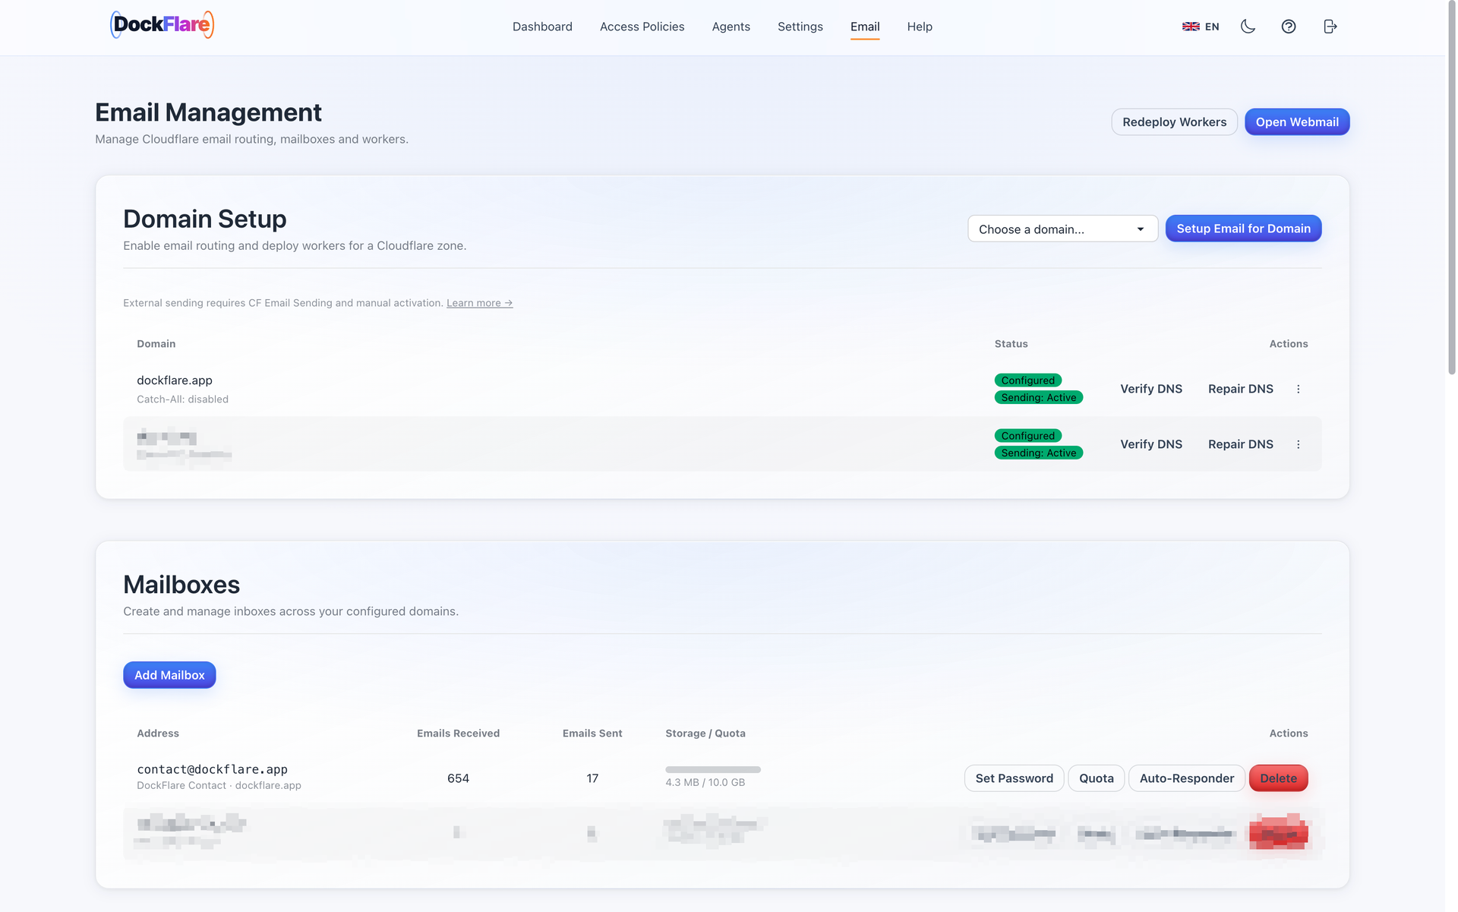The height and width of the screenshot is (912, 1458).
Task: Click Open Webmail button
Action: pyautogui.click(x=1296, y=122)
